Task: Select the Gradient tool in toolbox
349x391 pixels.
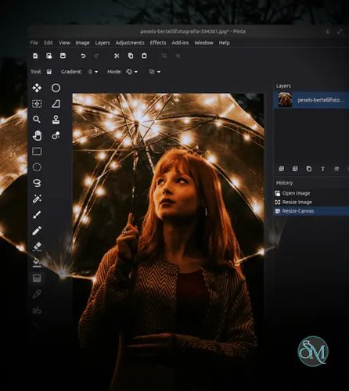Action: pos(37,278)
